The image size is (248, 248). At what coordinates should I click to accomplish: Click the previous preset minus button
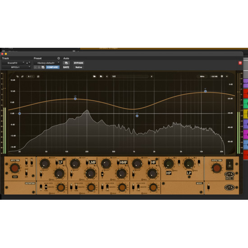pos(35,67)
